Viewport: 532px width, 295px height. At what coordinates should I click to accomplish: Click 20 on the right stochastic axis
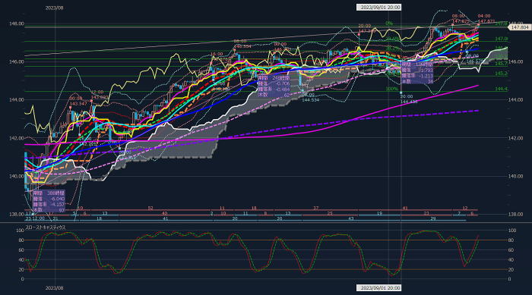click(511, 270)
